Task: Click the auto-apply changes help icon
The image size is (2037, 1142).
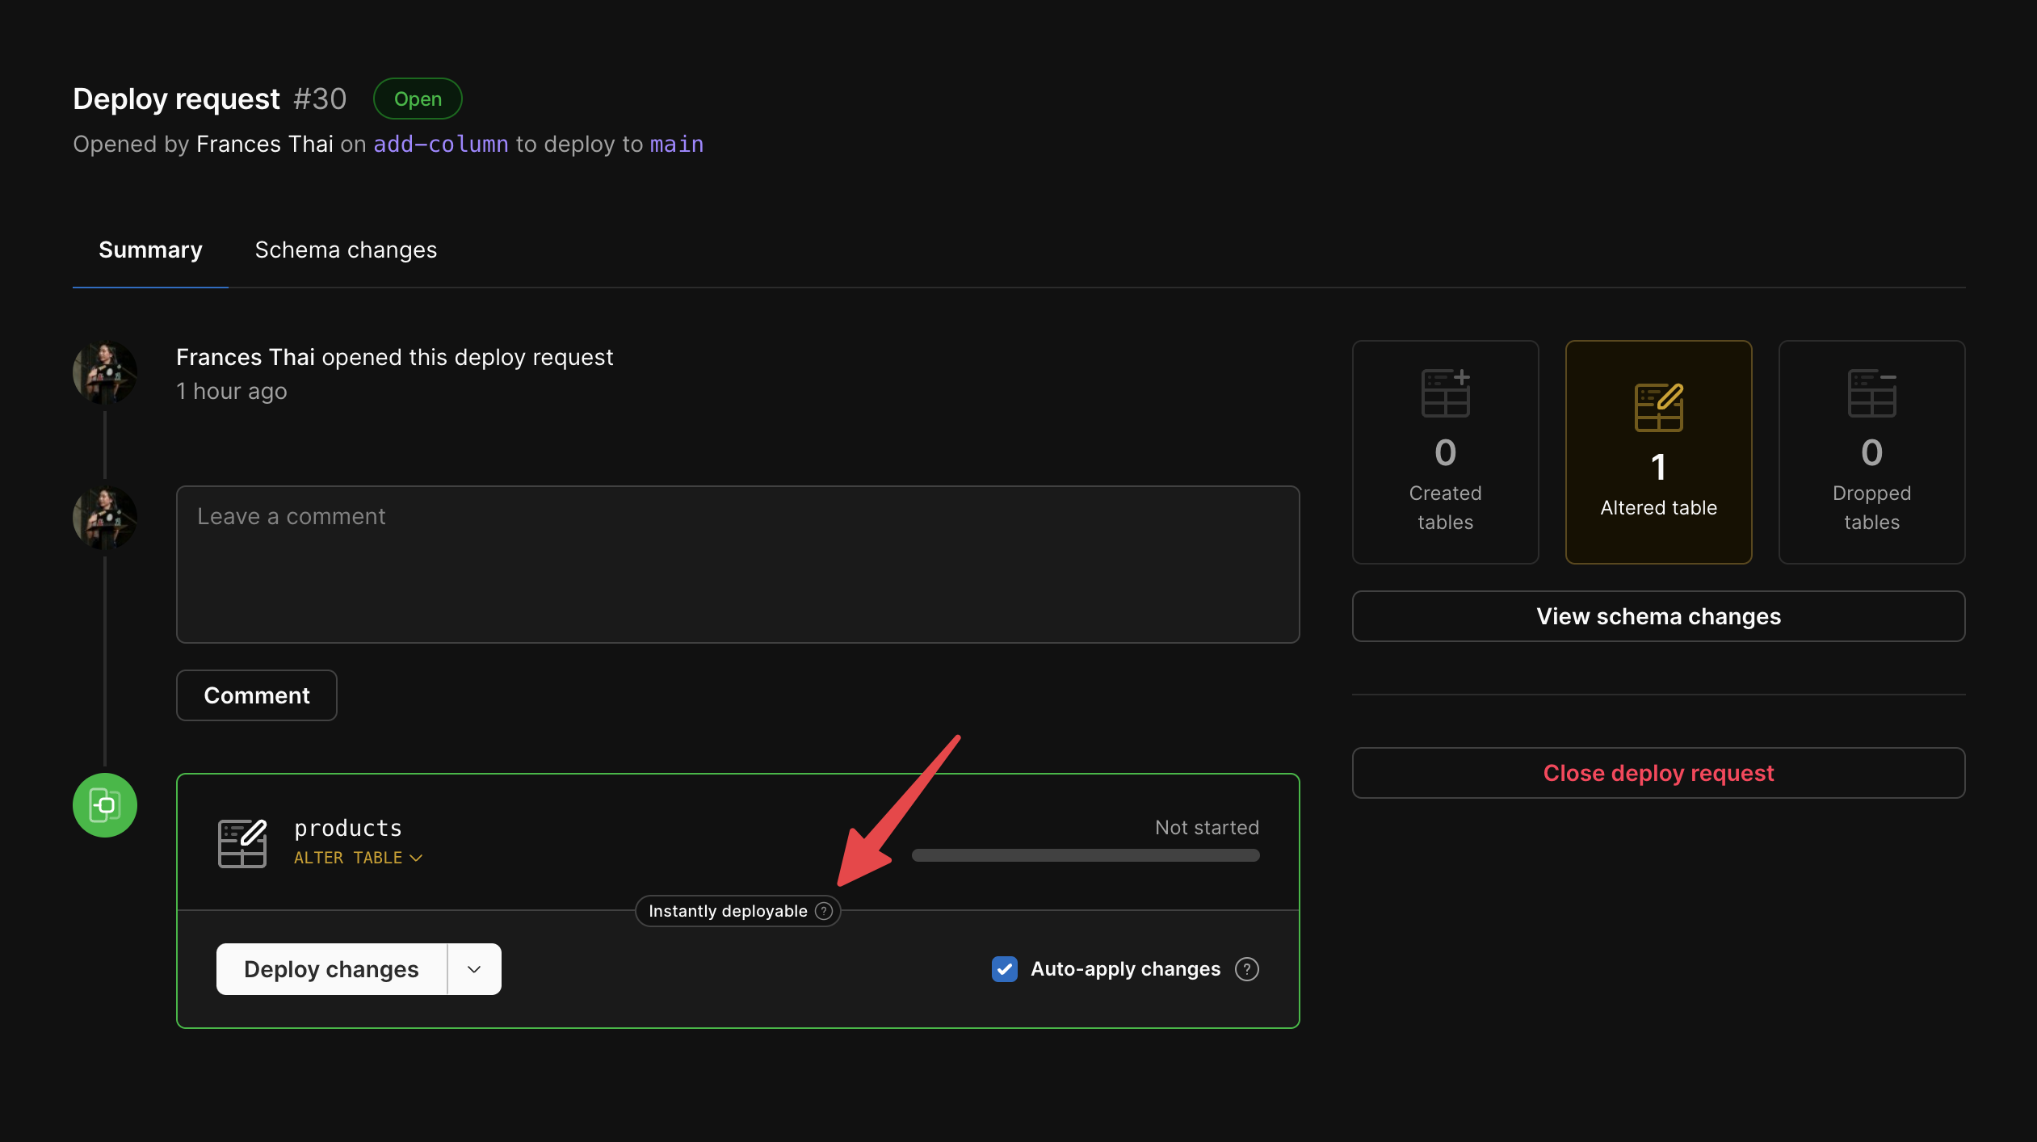Action: tap(1248, 968)
